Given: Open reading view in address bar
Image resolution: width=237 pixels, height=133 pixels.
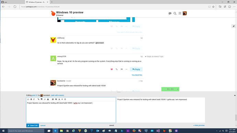Looking at the screenshot, I should (x=209, y=7).
